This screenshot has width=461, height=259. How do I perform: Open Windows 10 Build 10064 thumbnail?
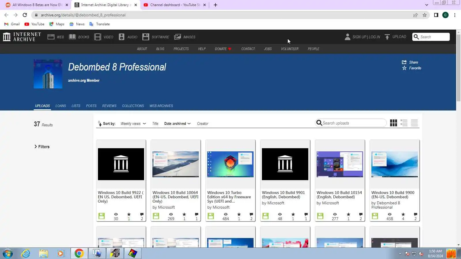point(176,164)
